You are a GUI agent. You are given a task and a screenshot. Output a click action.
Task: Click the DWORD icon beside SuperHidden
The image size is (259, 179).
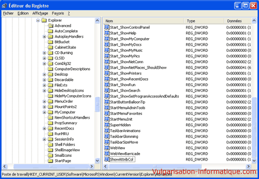point(107,125)
